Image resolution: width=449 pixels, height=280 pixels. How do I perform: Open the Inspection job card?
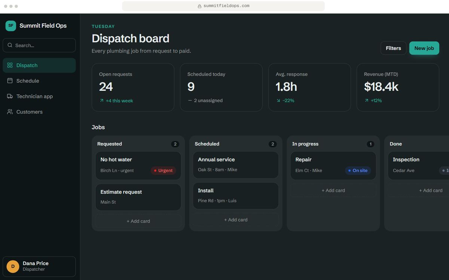(418, 165)
